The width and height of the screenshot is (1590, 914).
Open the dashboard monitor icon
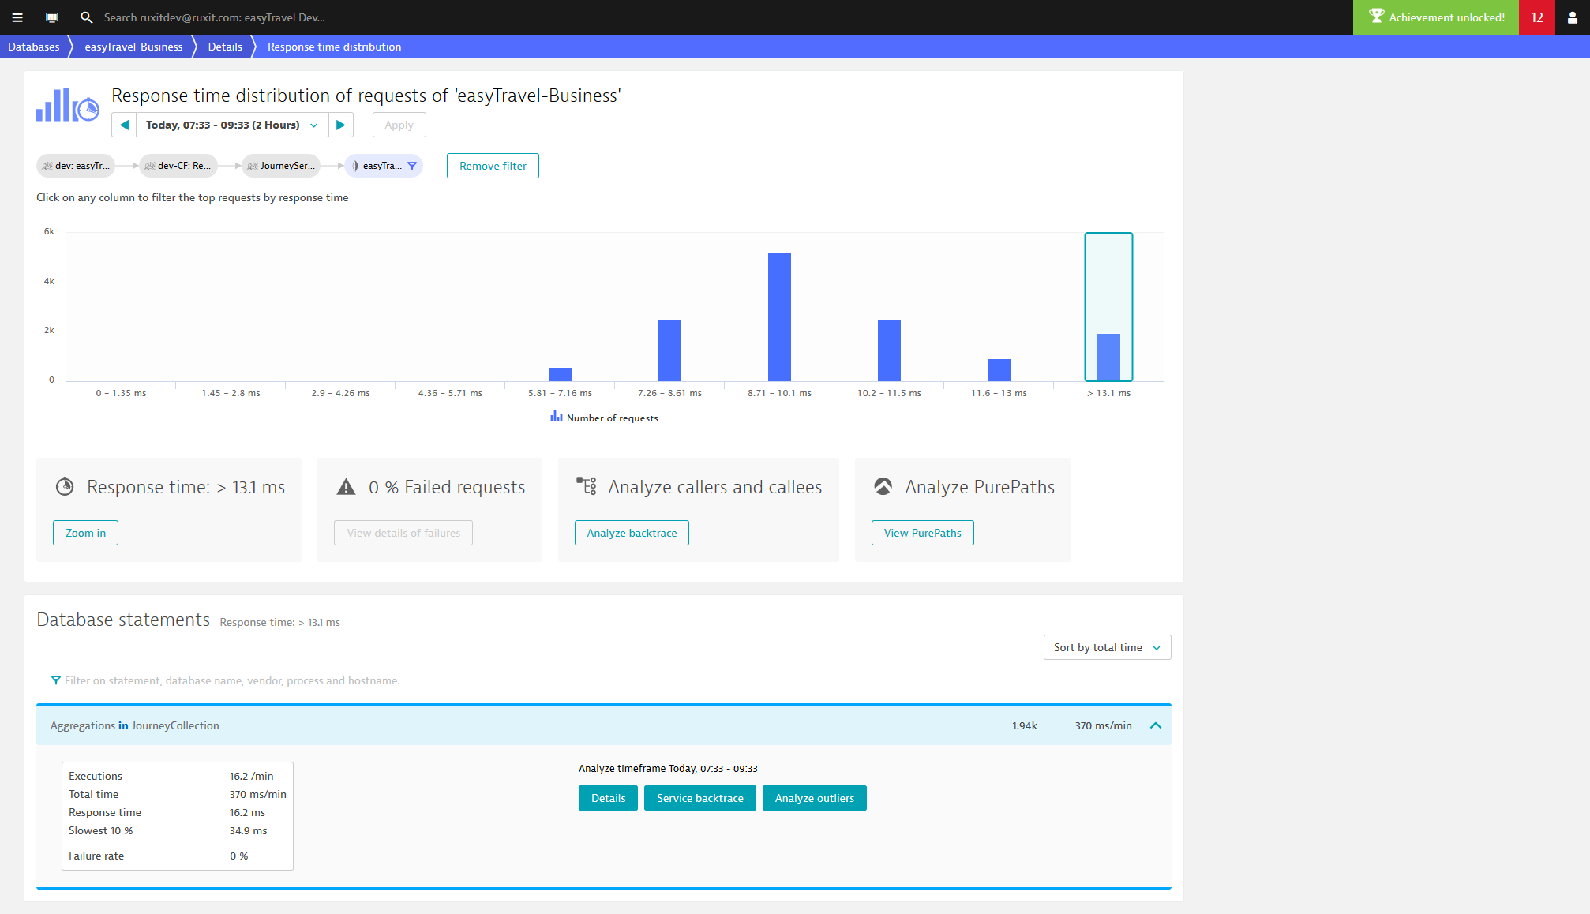pyautogui.click(x=52, y=17)
